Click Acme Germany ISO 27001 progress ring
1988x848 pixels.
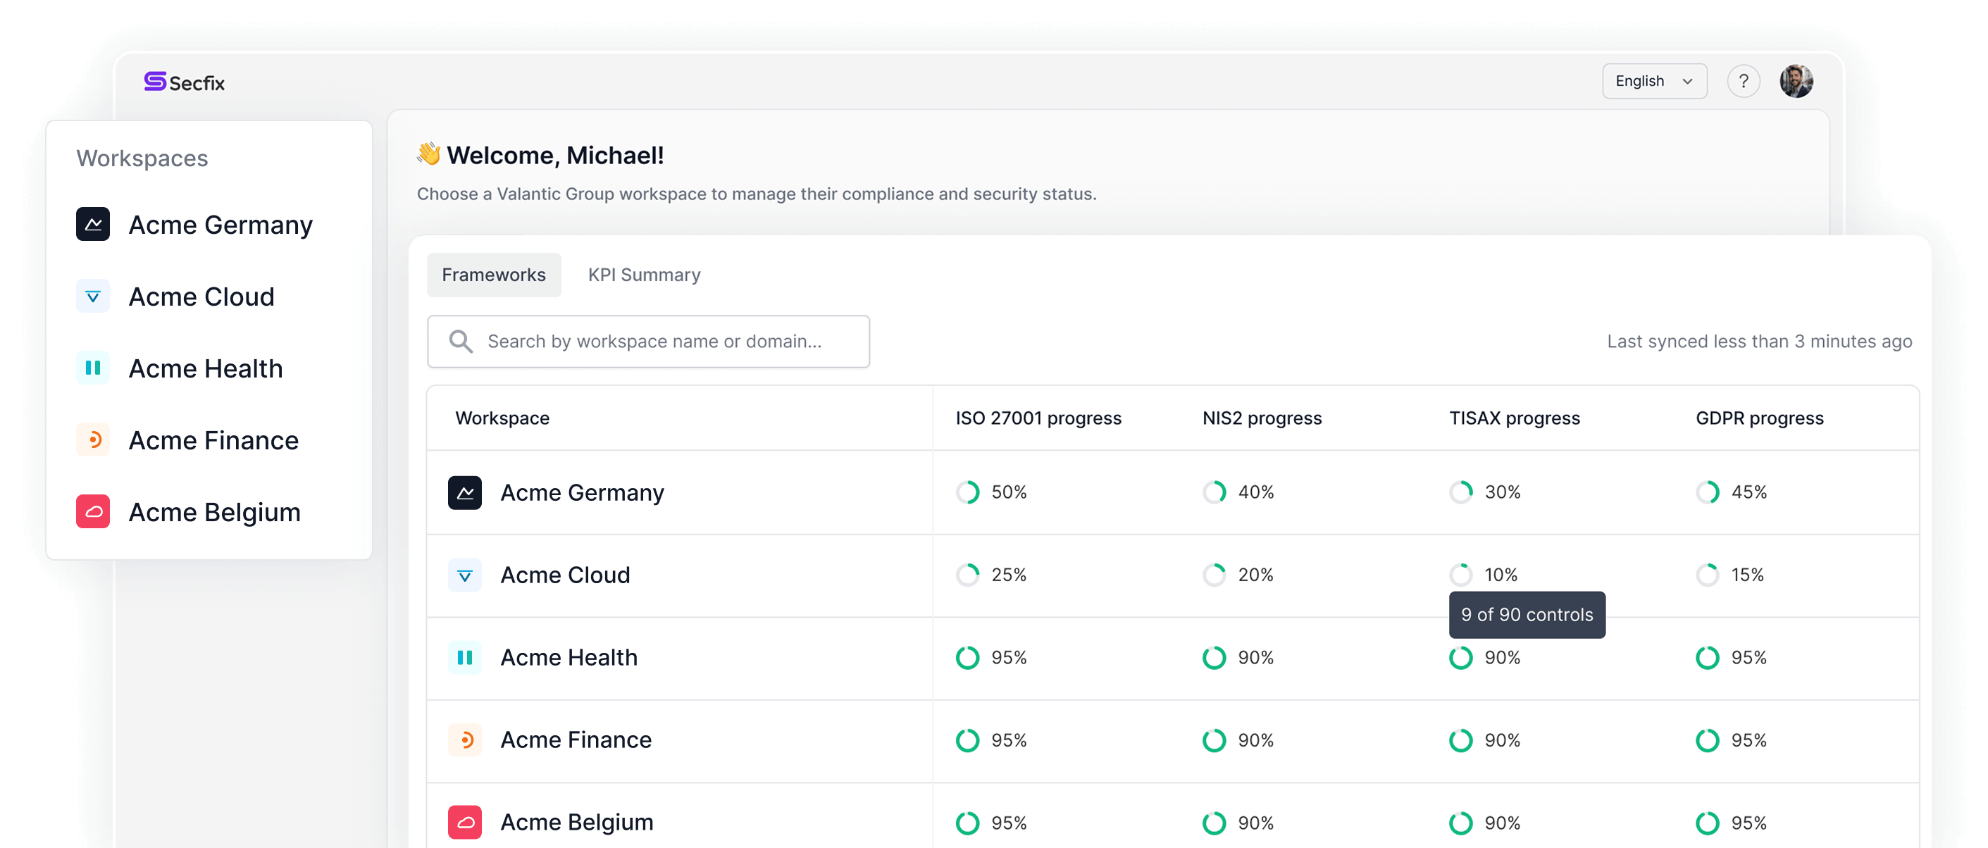[968, 492]
